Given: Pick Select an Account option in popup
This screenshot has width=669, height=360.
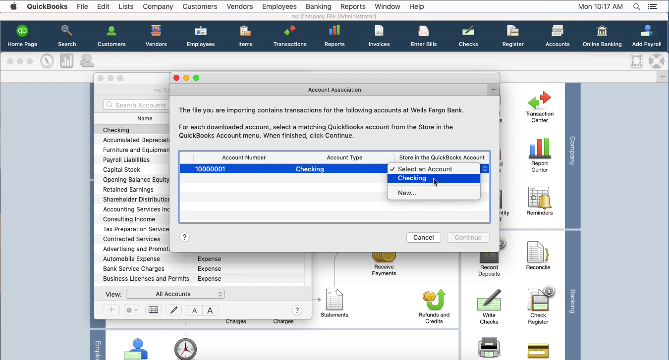Looking at the screenshot, I should (434, 169).
